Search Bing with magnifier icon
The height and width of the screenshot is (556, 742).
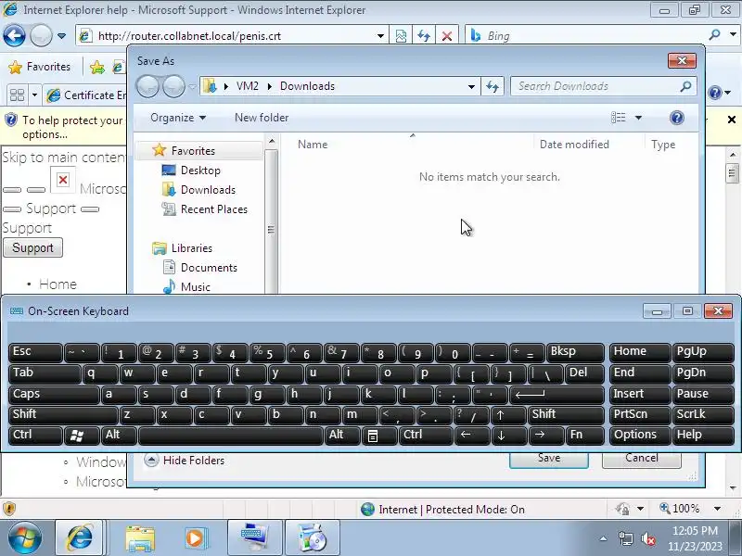(714, 35)
